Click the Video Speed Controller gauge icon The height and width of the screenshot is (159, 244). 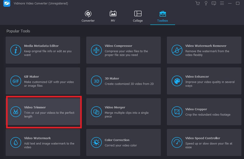click(177, 142)
